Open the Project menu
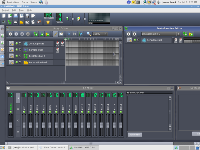This screenshot has width=200, height=150. pos(5,10)
